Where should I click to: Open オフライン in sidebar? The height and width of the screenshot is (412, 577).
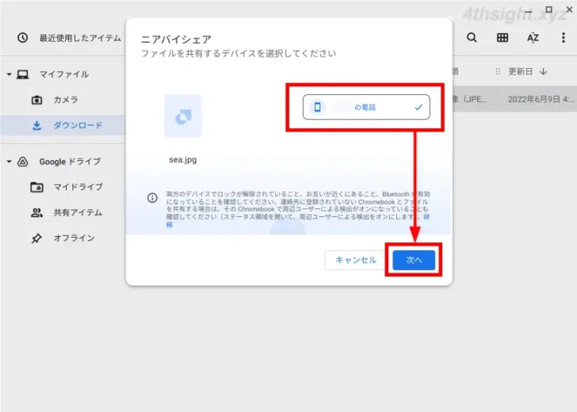[75, 238]
